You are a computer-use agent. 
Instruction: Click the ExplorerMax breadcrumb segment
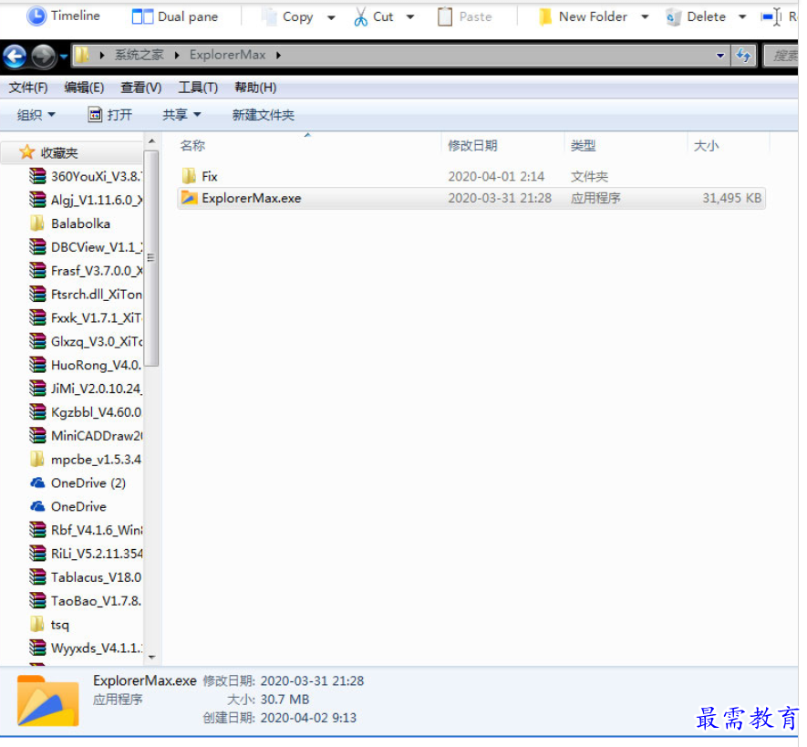click(x=227, y=55)
